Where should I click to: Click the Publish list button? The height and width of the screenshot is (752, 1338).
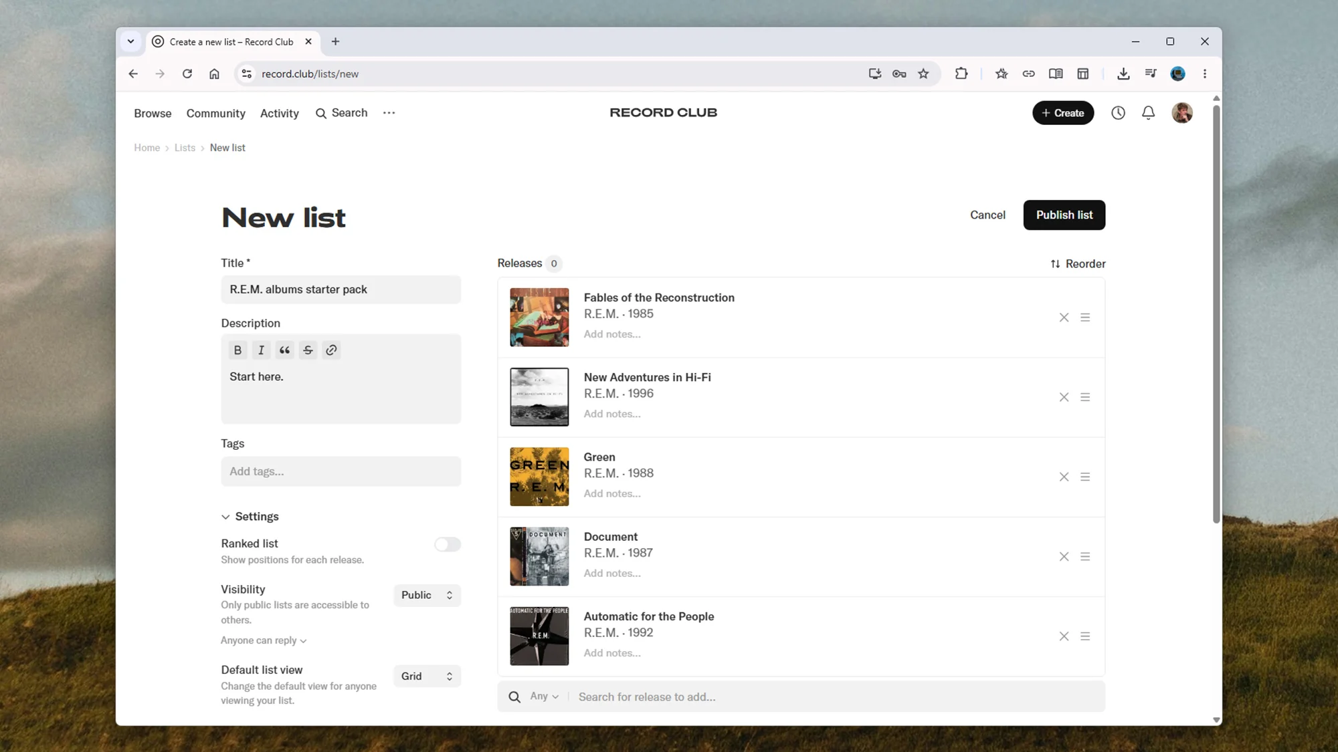click(x=1064, y=215)
